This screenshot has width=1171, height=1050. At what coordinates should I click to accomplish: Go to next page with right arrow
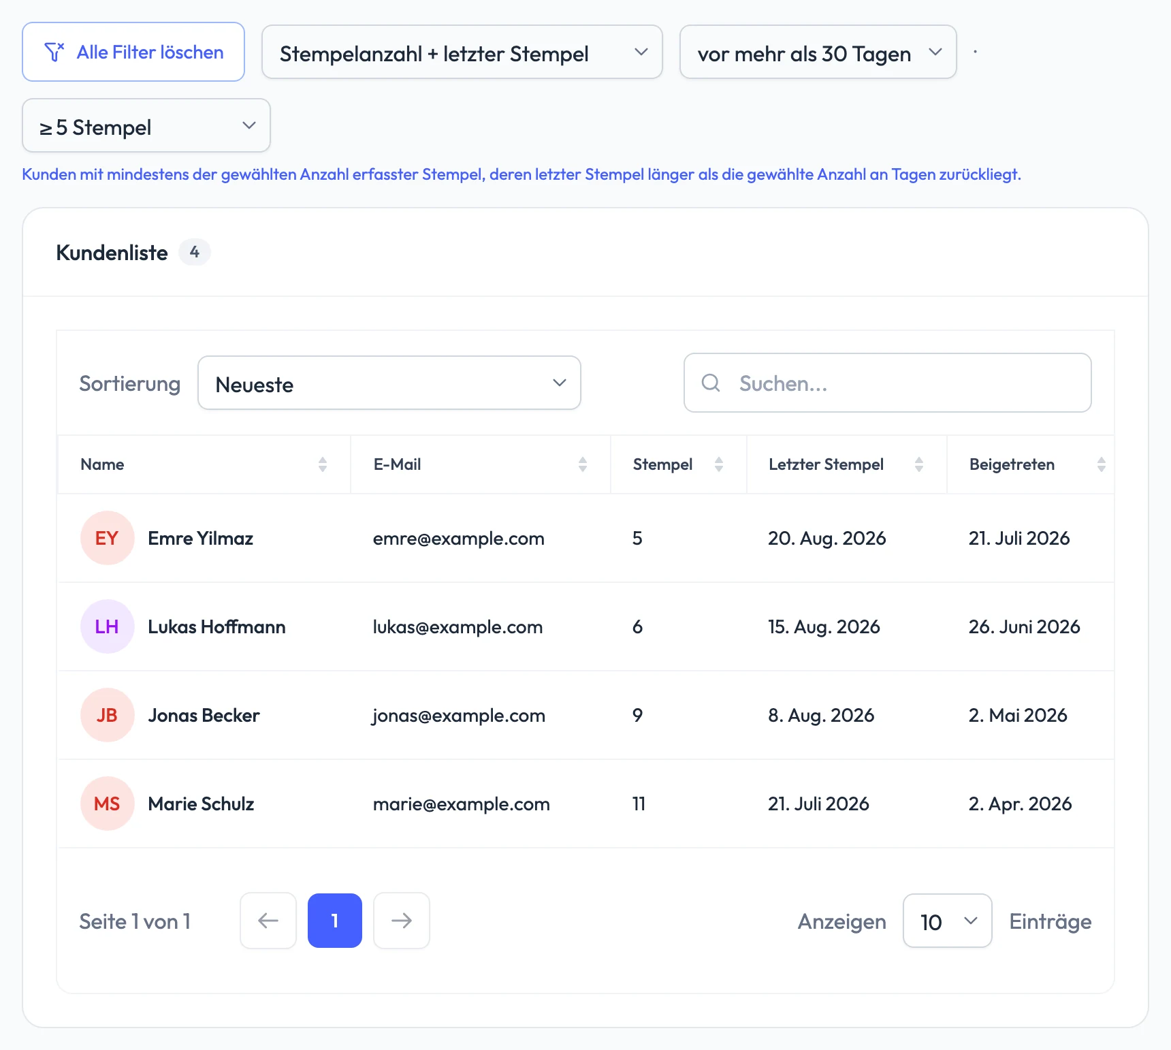pos(402,921)
